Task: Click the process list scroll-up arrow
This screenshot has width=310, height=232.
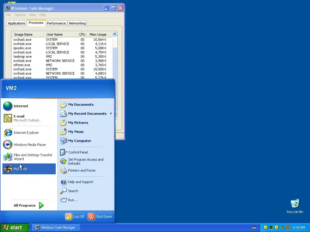Action: 114,34
